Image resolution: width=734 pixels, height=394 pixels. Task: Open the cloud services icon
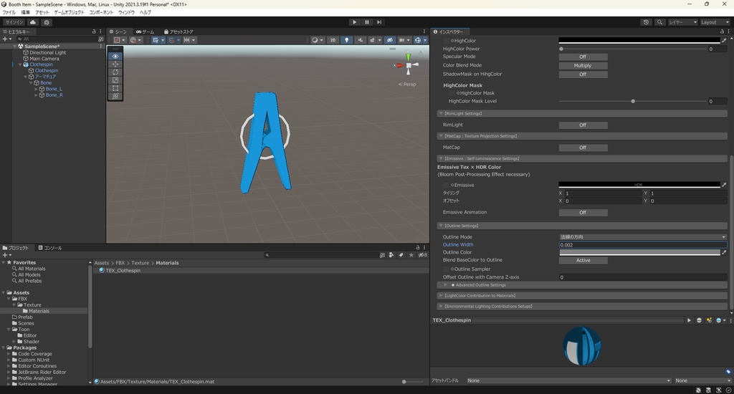34,22
